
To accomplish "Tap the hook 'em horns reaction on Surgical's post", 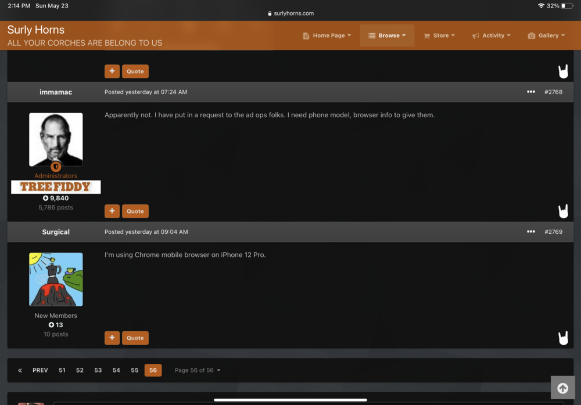I will pyautogui.click(x=563, y=338).
